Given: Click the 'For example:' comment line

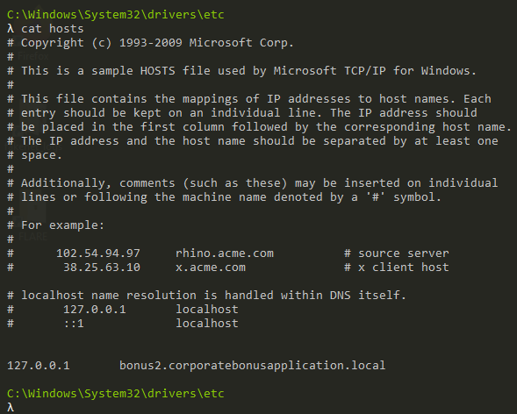Looking at the screenshot, I should click(x=55, y=225).
